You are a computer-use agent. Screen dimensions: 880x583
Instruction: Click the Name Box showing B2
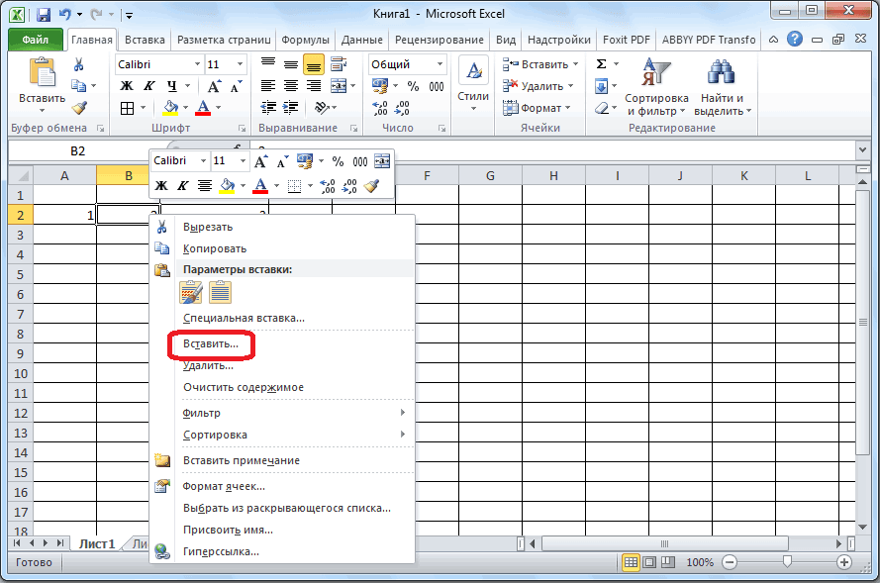click(x=78, y=151)
